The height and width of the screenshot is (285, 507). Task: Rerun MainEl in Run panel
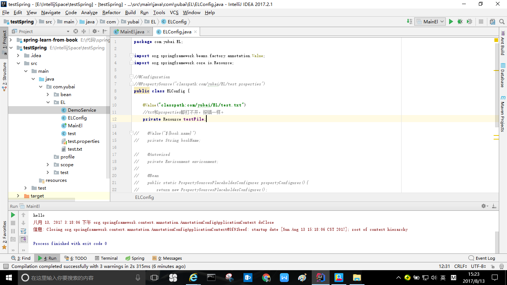[13, 215]
